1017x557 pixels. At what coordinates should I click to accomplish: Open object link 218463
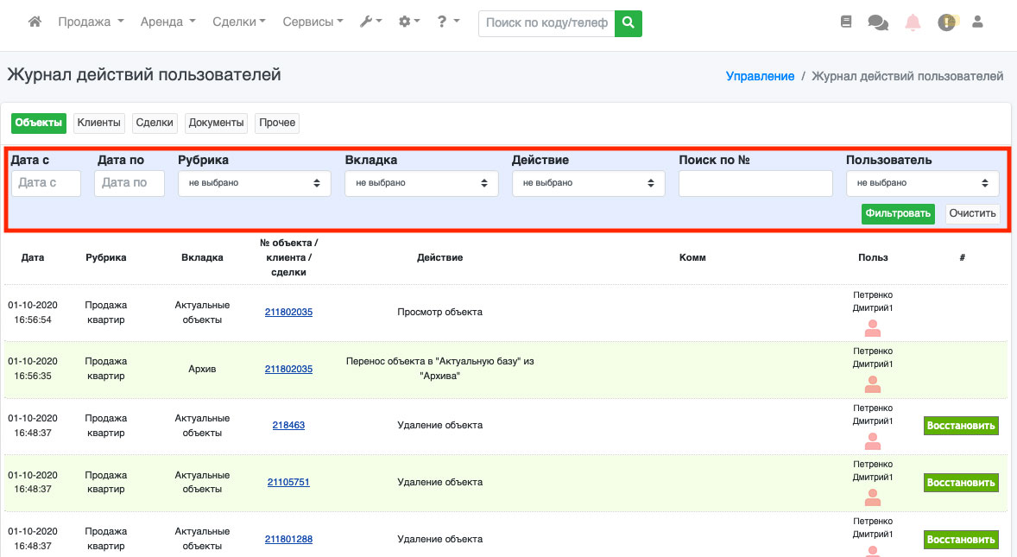point(288,426)
